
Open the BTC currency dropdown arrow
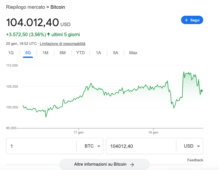[99, 146]
